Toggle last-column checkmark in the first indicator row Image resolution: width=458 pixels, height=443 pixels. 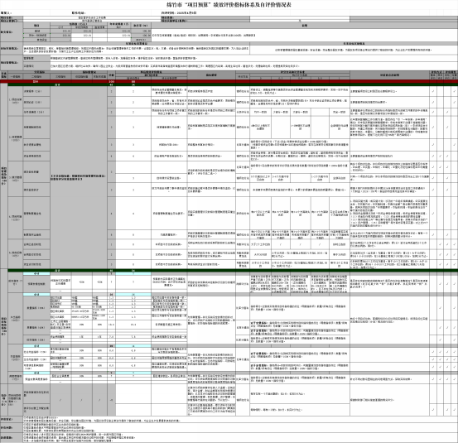[454, 91]
